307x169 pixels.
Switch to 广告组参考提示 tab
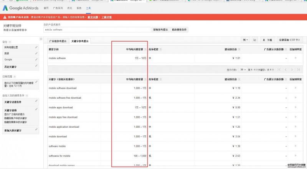tap(58, 41)
